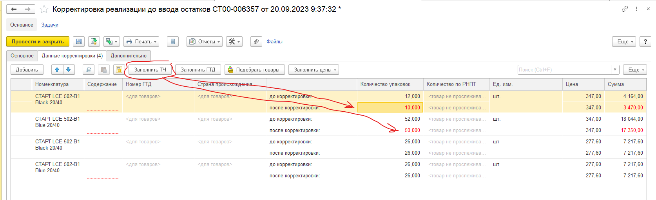This screenshot has height=200, width=656.
Task: Move row up with blue up arrow
Action: coord(57,70)
